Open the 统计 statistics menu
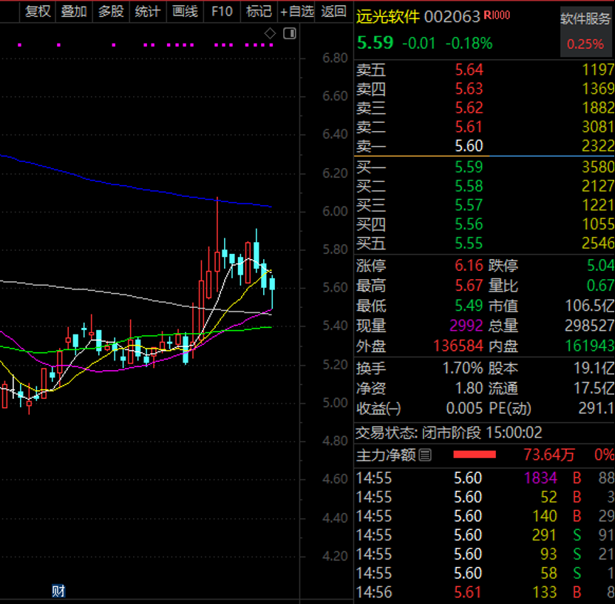Viewport: 615px width, 604px height. (148, 11)
